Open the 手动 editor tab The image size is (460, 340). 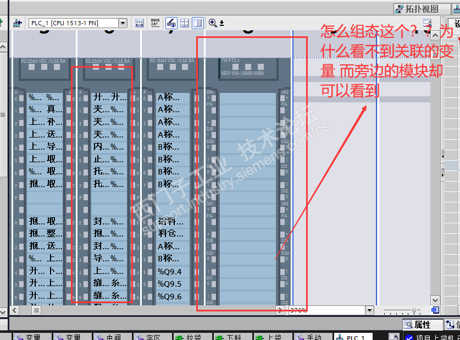coord(313,337)
